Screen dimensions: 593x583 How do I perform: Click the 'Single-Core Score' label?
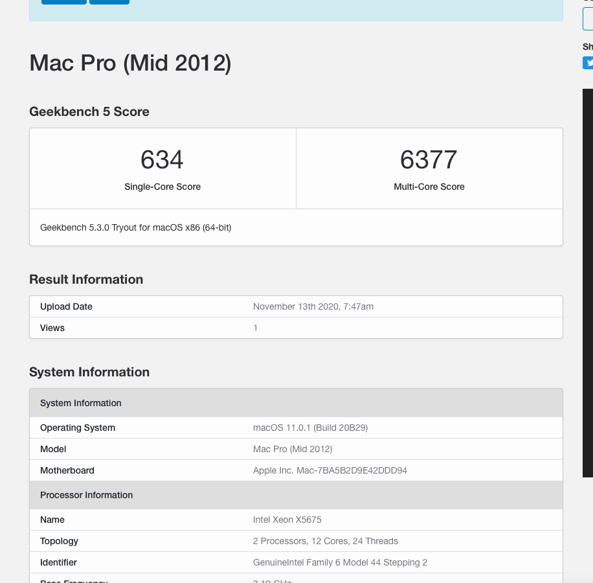coord(162,187)
